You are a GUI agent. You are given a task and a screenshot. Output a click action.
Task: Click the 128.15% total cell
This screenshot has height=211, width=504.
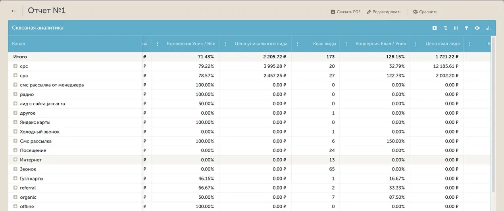[396, 57]
